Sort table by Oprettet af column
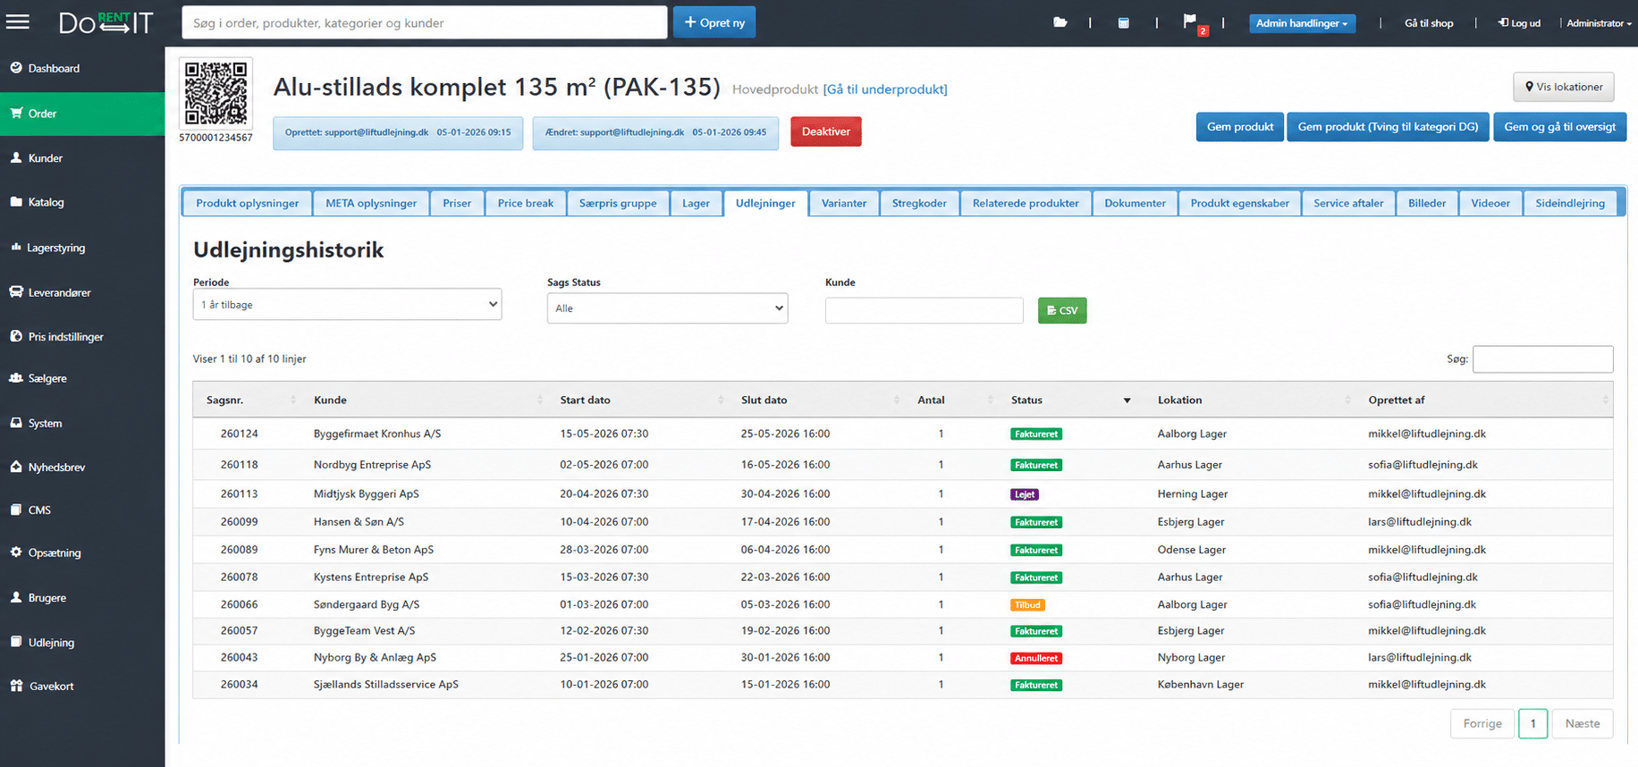The width and height of the screenshot is (1638, 767). pyautogui.click(x=1486, y=400)
